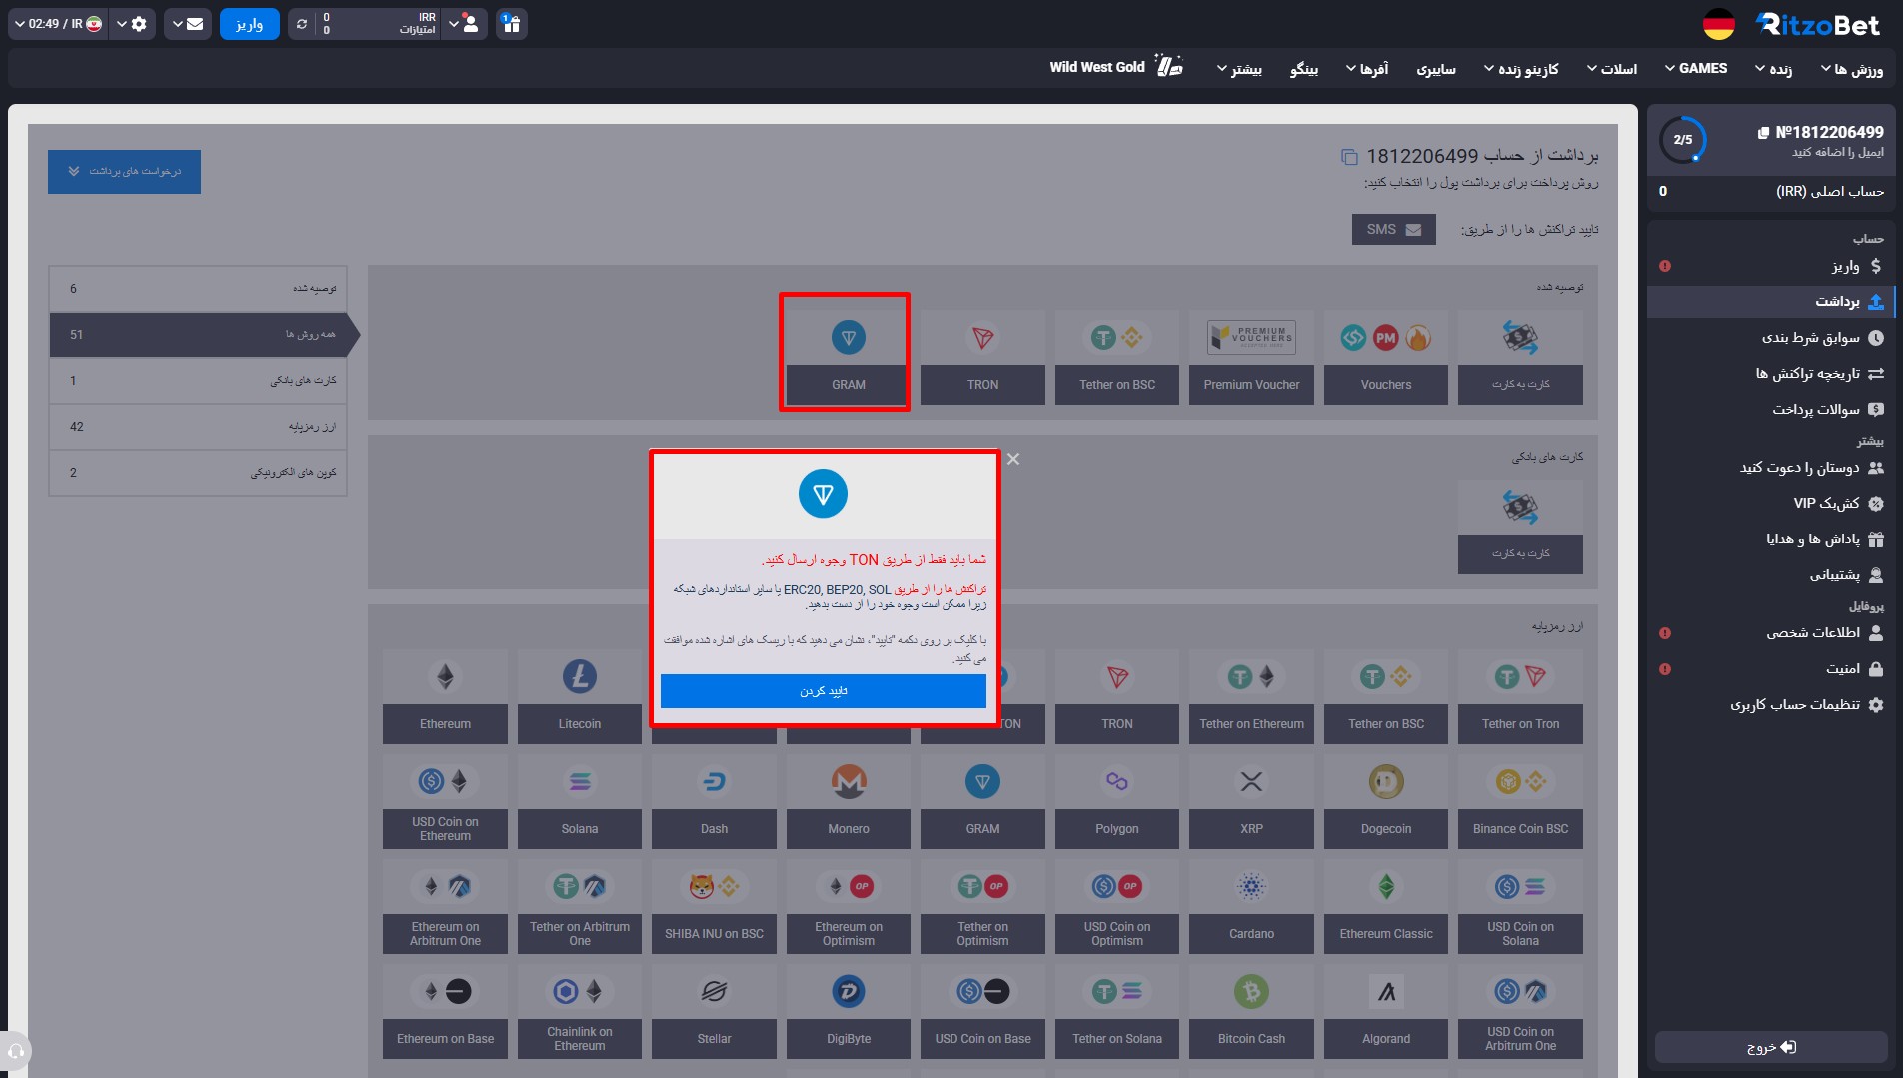Open سوابق شرط بندی bet history
This screenshot has width=1903, height=1078.
(x=1771, y=338)
